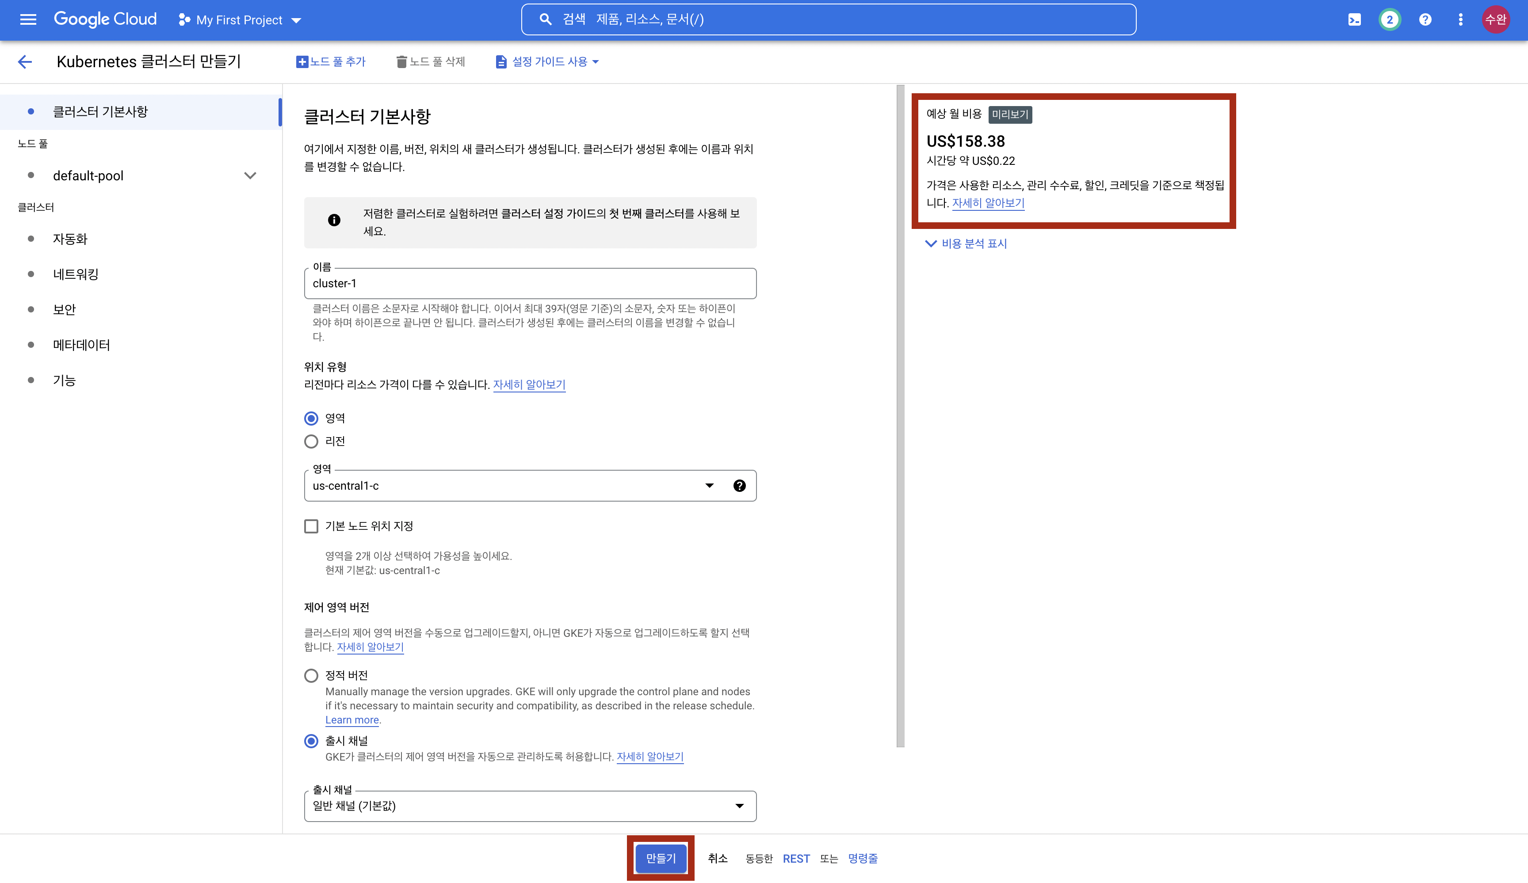
Task: Open the Learn more link
Action: pos(351,720)
